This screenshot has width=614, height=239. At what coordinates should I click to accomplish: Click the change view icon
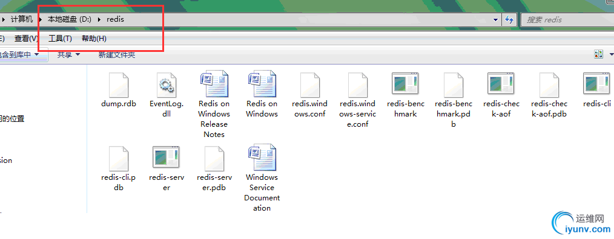598,55
